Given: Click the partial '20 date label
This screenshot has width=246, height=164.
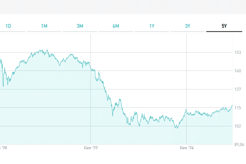Looking at the screenshot, I should click(x=3, y=148).
